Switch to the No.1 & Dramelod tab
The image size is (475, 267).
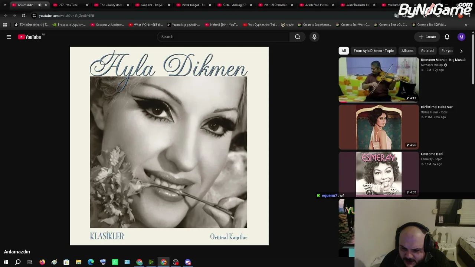pyautogui.click(x=275, y=5)
